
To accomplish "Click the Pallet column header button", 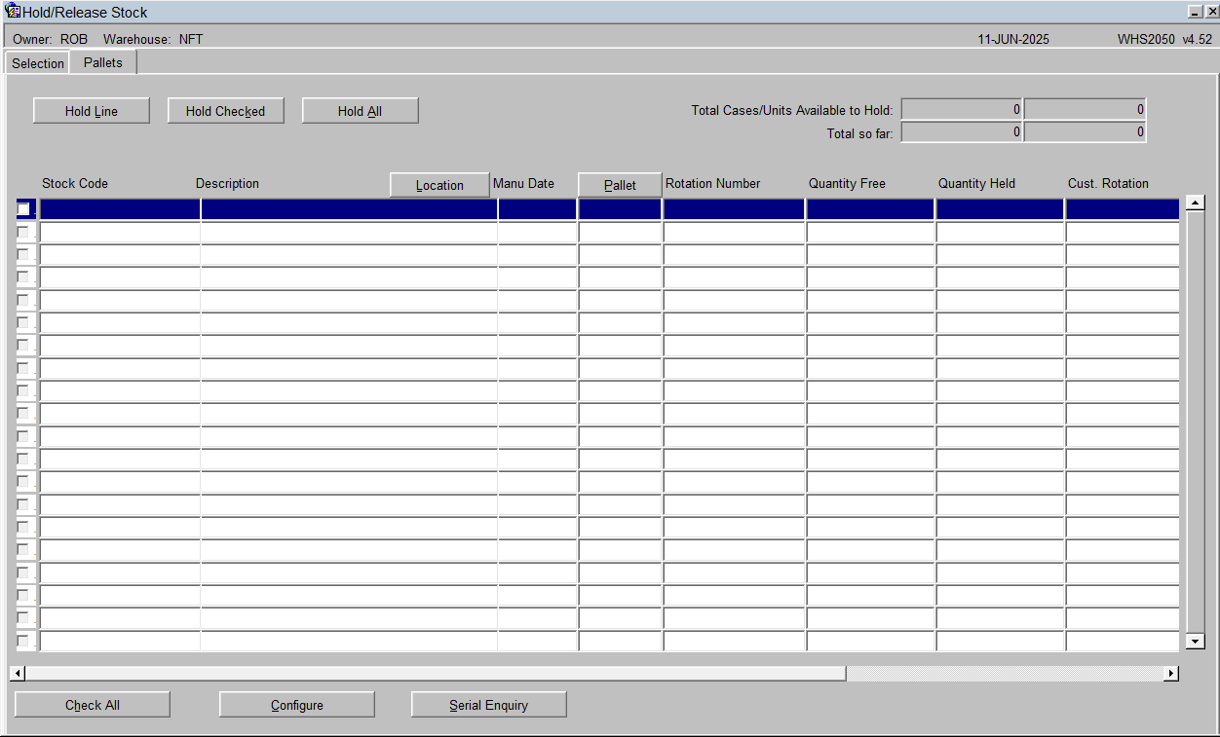I will click(620, 185).
